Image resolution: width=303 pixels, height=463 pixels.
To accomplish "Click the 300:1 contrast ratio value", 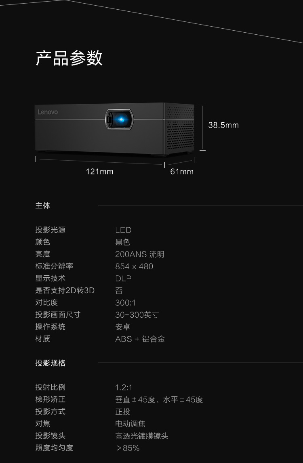I will click(x=125, y=303).
